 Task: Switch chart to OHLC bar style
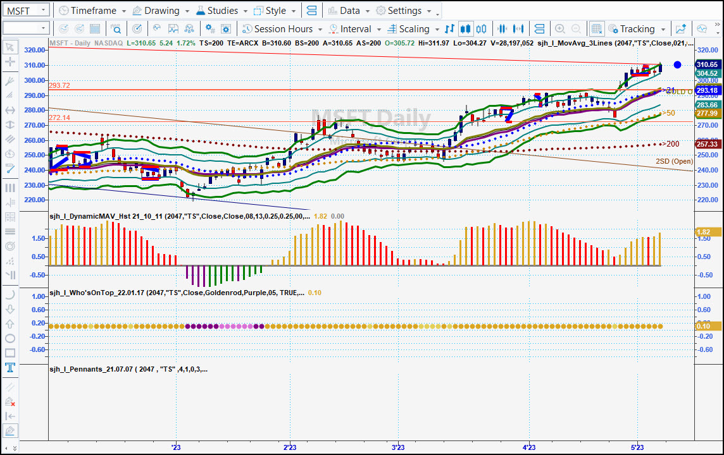(449, 29)
